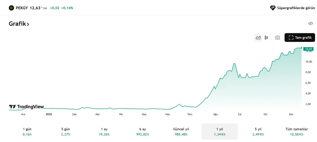Select 5 yıl time range
The height and width of the screenshot is (142, 317).
click(x=258, y=131)
